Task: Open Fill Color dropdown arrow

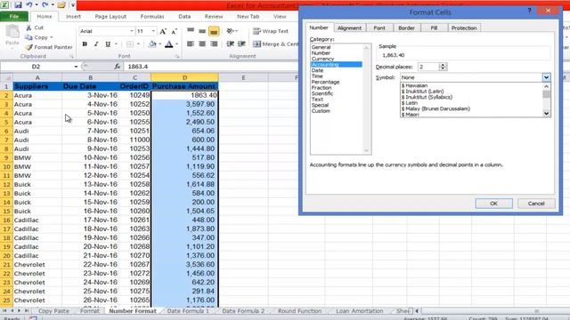Action: point(160,44)
